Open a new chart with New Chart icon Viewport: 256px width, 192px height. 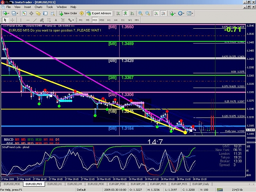click(x=5, y=14)
